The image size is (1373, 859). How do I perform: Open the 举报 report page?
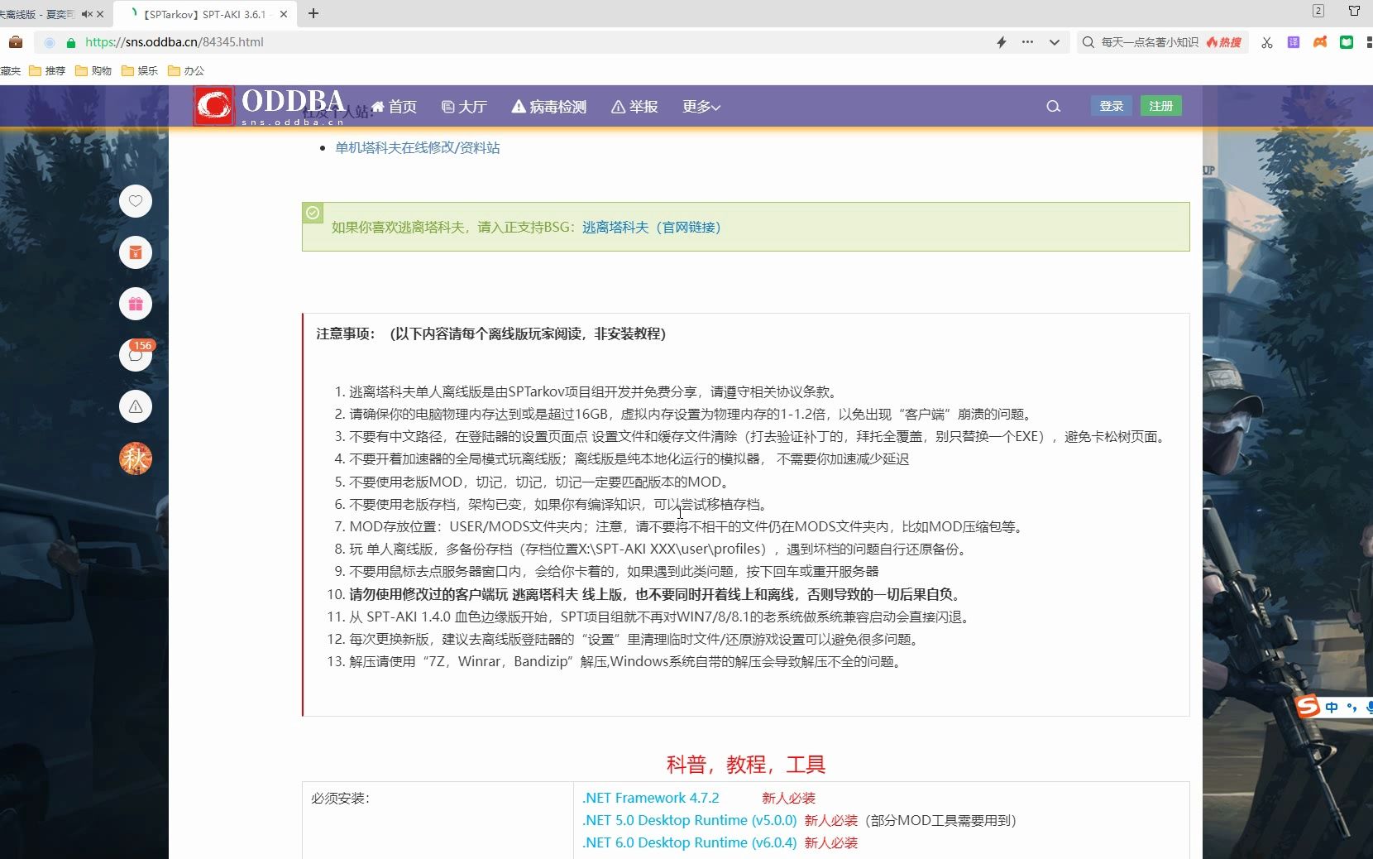(x=634, y=107)
